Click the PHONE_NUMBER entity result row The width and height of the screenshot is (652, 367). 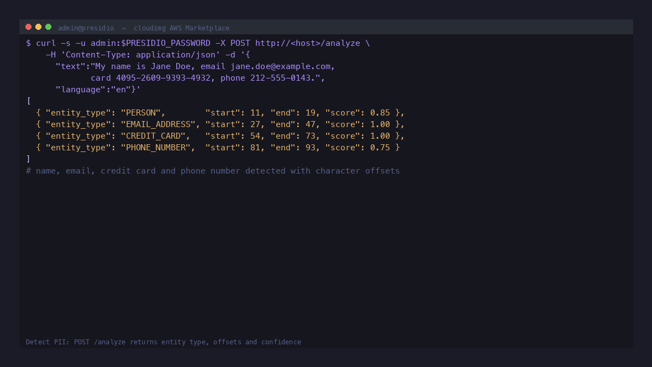click(x=218, y=148)
